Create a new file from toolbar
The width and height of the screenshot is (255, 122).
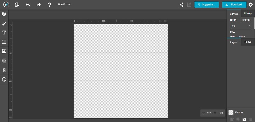pyautogui.click(x=17, y=5)
